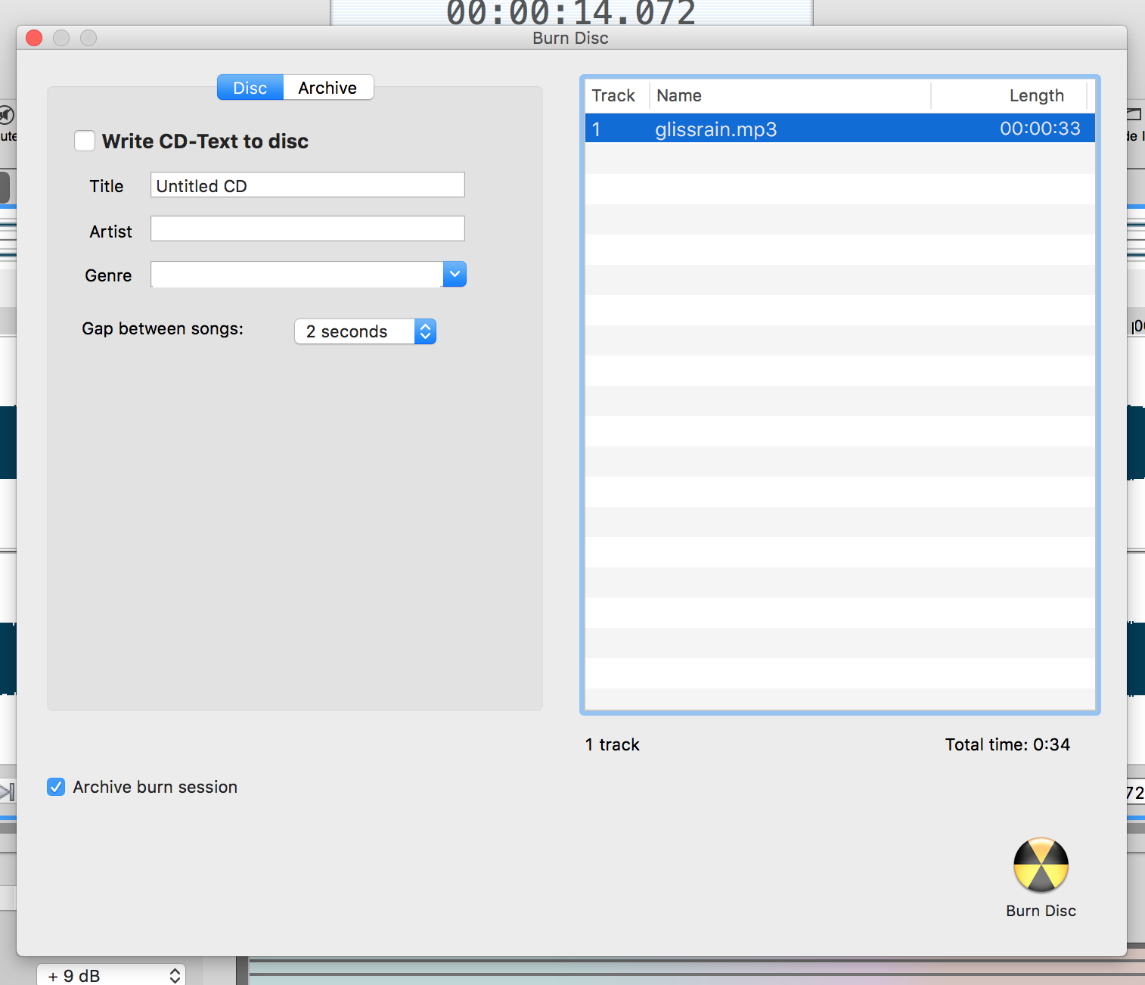Select the glissrain.mp3 track row

click(832, 129)
